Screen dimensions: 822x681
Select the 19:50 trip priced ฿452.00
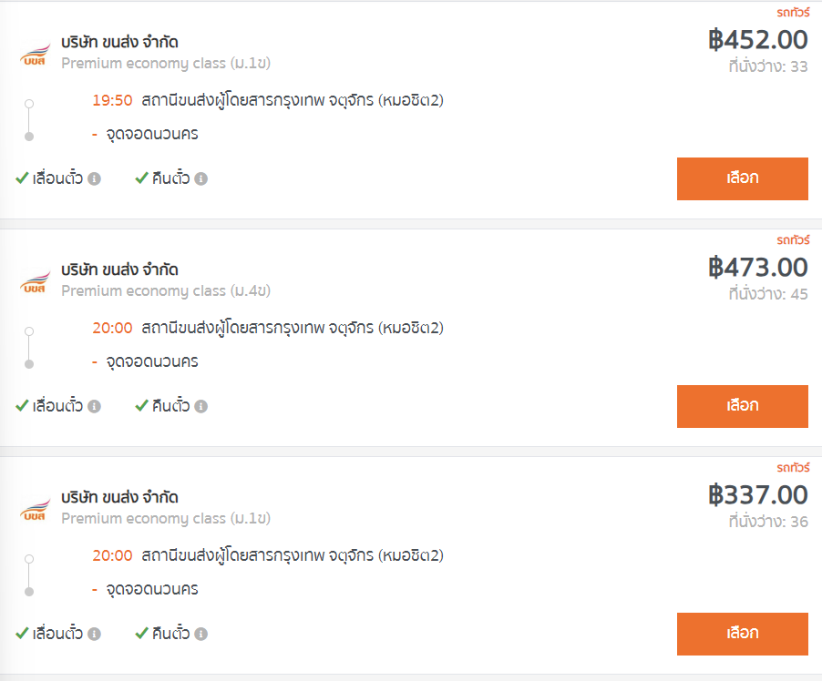tap(742, 178)
